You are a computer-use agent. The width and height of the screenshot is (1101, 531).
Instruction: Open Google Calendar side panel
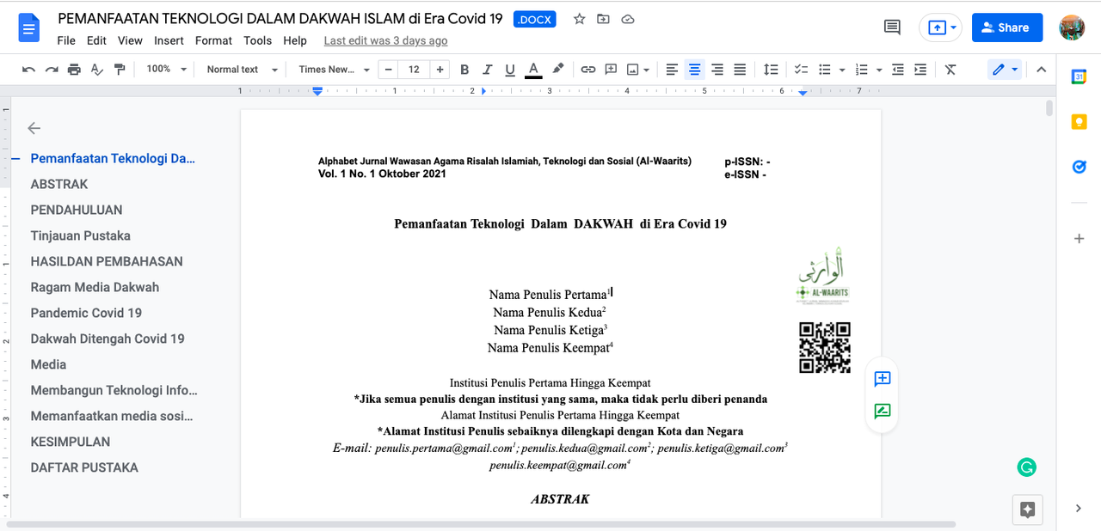[1079, 76]
